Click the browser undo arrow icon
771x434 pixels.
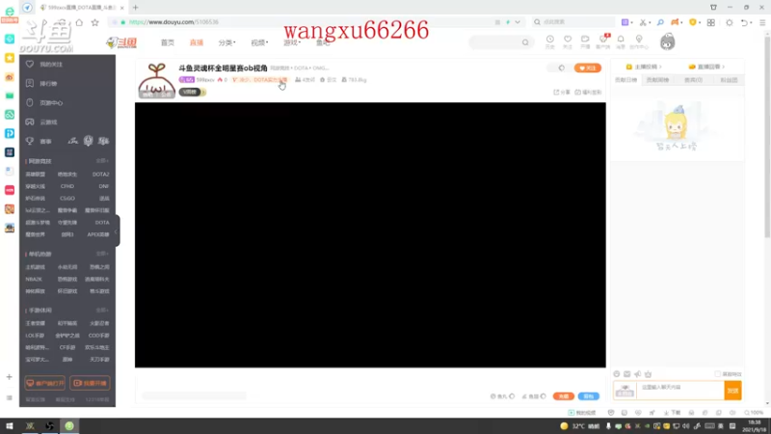click(x=744, y=22)
